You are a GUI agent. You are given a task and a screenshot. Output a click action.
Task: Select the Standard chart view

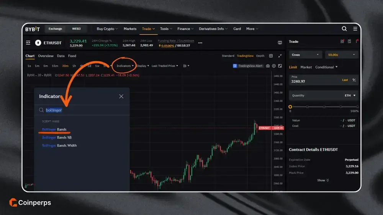(x=228, y=56)
